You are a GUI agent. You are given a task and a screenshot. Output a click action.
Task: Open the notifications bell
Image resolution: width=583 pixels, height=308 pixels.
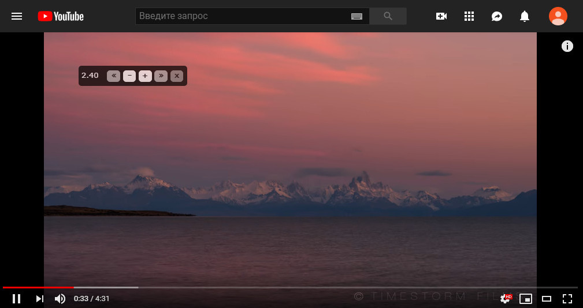coord(525,16)
